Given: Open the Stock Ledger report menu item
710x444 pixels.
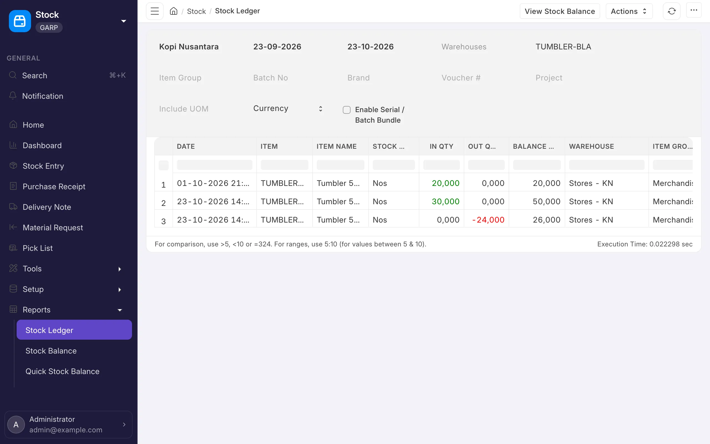Looking at the screenshot, I should pos(74,330).
